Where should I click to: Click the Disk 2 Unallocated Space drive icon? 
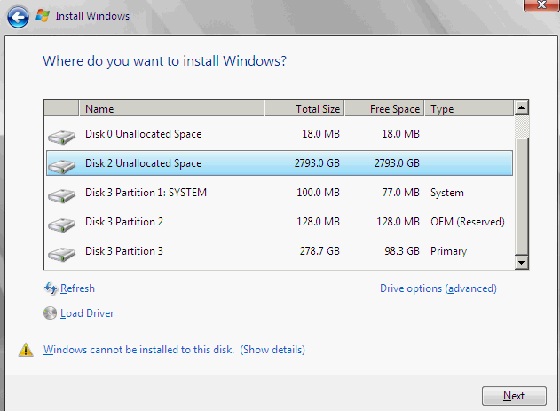pyautogui.click(x=62, y=165)
